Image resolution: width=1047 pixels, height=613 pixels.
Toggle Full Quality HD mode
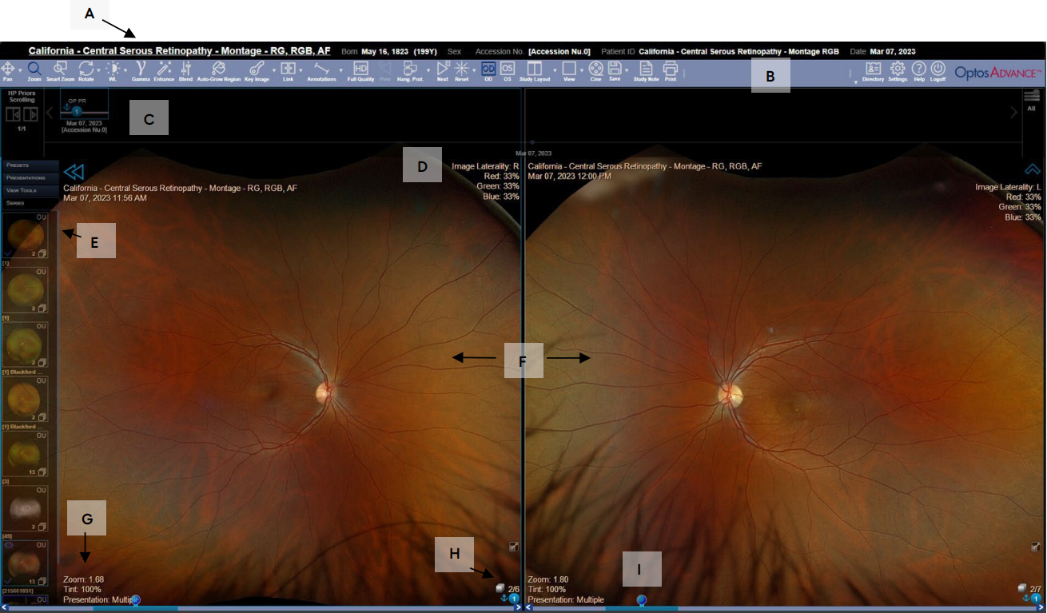click(x=360, y=70)
